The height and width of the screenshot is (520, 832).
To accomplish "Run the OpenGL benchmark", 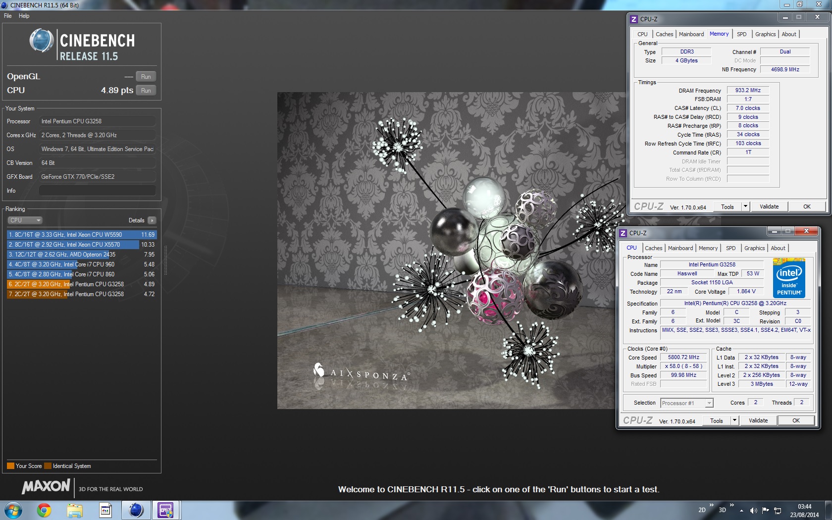I will pyautogui.click(x=146, y=77).
